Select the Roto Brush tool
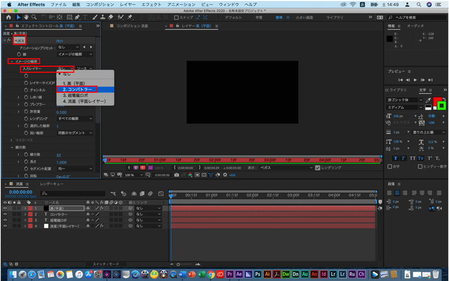 [121, 17]
